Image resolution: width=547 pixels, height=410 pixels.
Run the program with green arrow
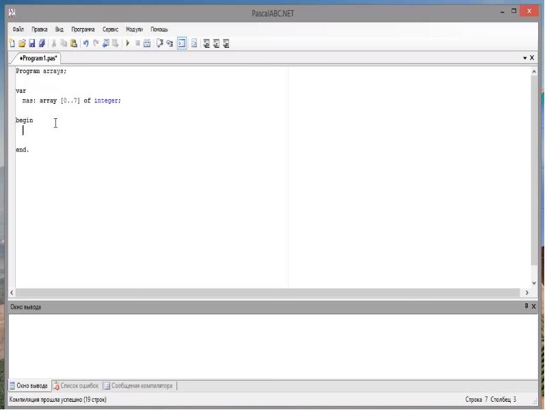(127, 43)
